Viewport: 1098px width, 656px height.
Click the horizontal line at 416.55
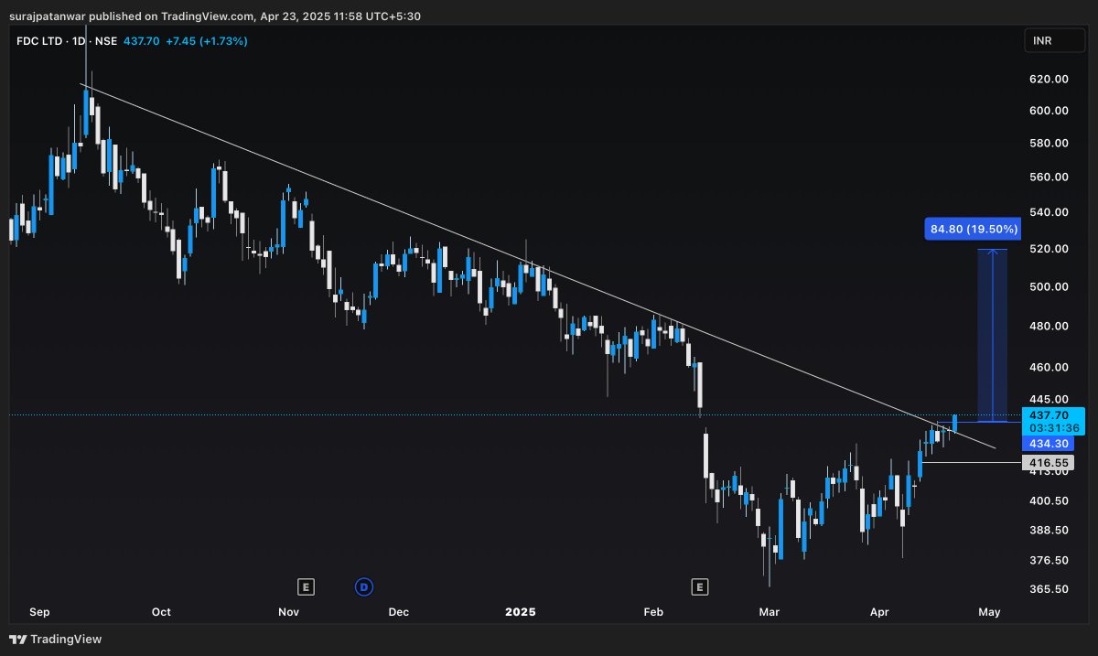(x=972, y=463)
